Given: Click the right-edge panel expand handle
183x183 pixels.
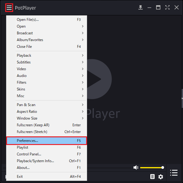Looking at the screenshot, I should point(182,98).
